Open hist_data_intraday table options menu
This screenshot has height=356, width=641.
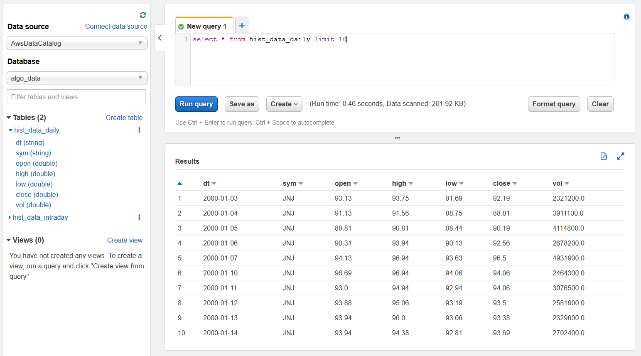[x=139, y=217]
